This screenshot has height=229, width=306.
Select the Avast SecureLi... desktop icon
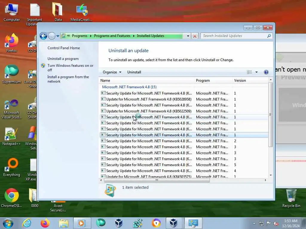(x=58, y=206)
